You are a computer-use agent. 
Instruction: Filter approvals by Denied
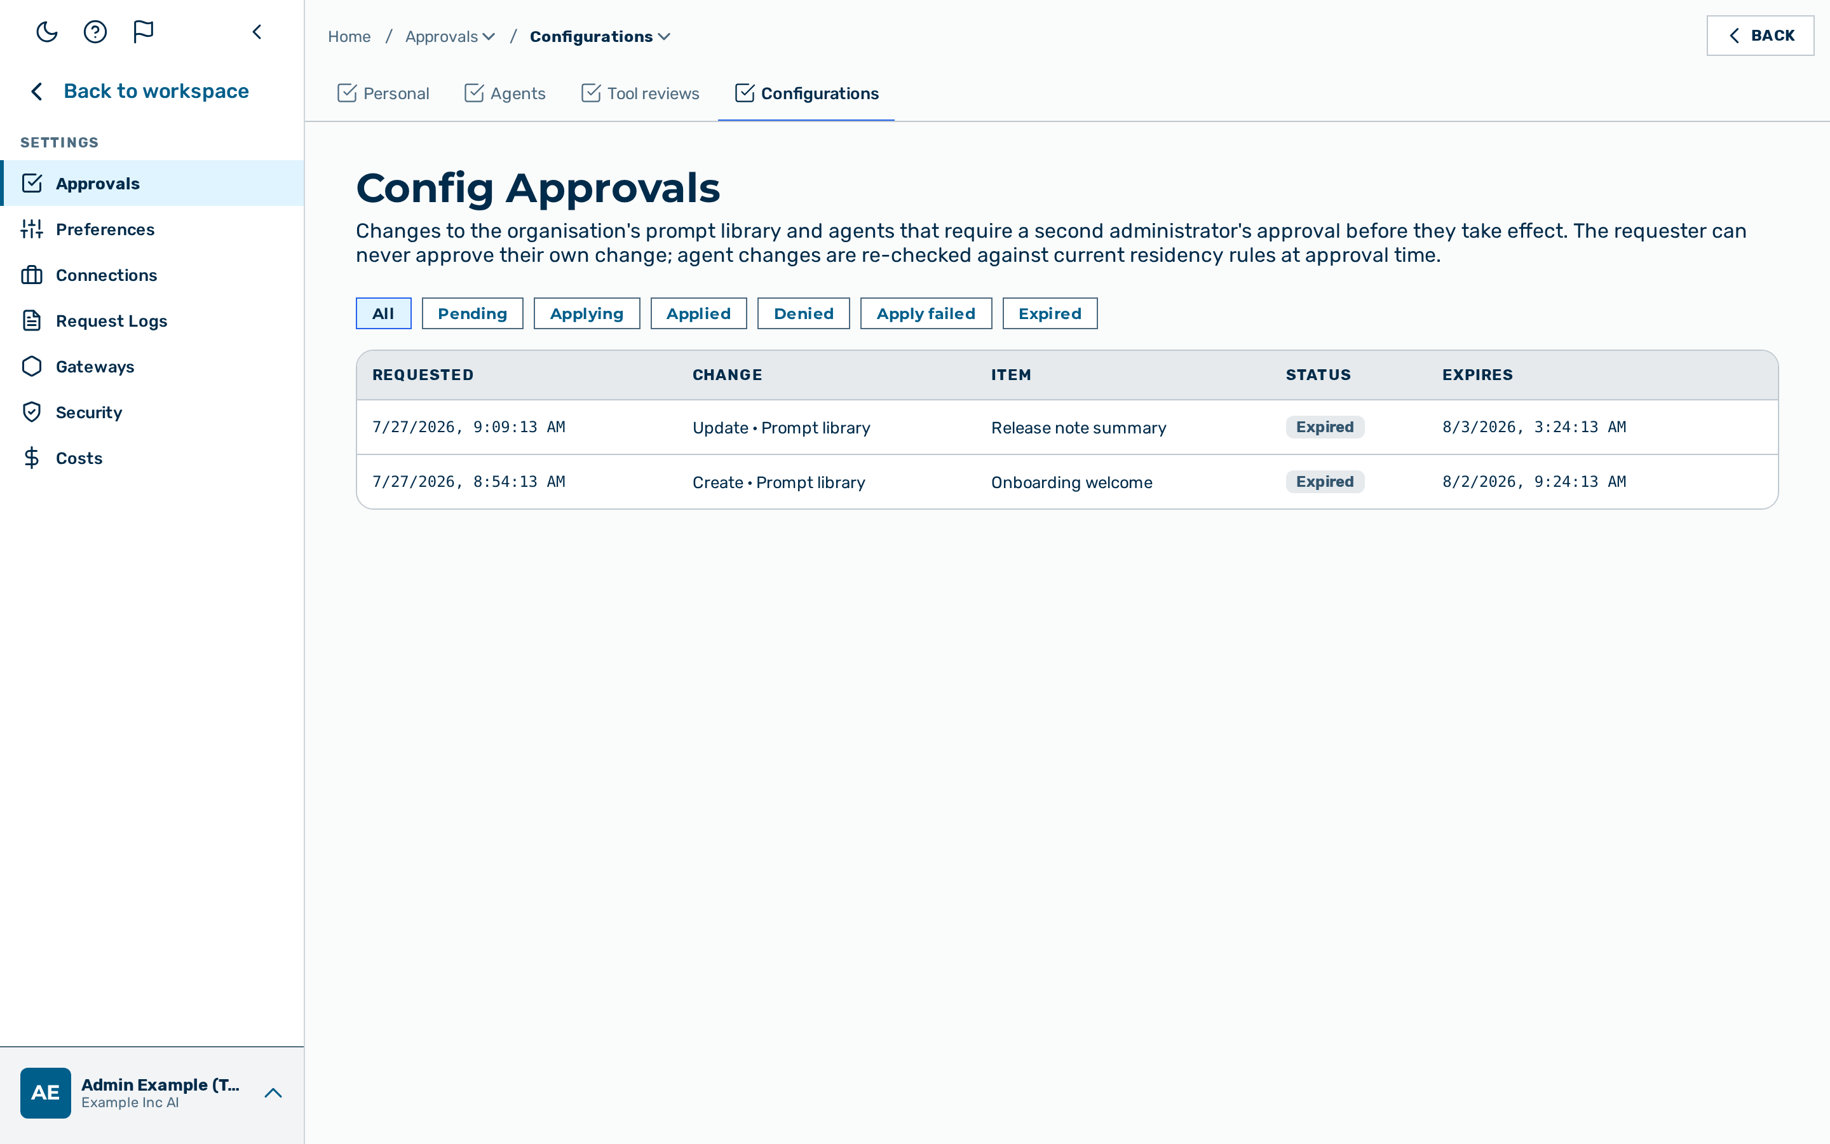point(803,313)
